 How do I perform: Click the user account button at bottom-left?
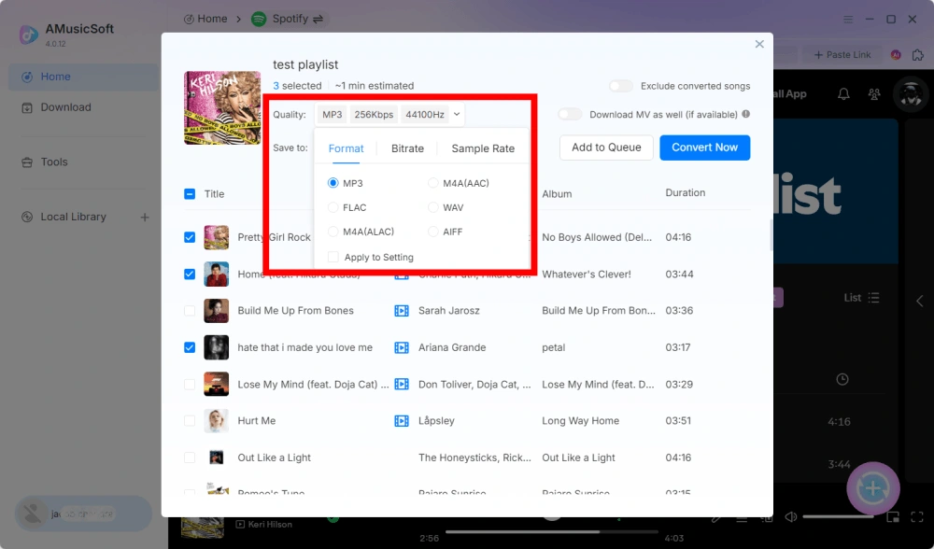click(83, 514)
